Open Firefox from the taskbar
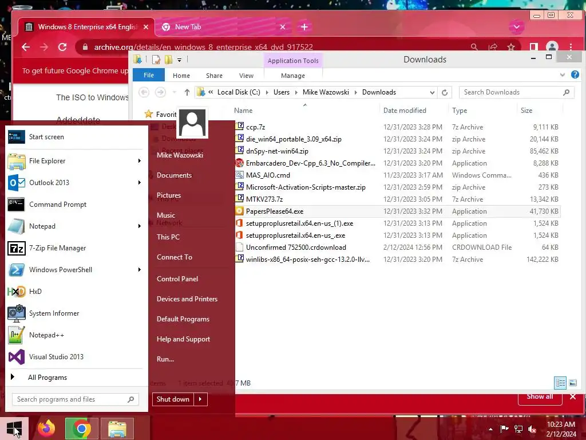This screenshot has width=586, height=440. tap(46, 428)
